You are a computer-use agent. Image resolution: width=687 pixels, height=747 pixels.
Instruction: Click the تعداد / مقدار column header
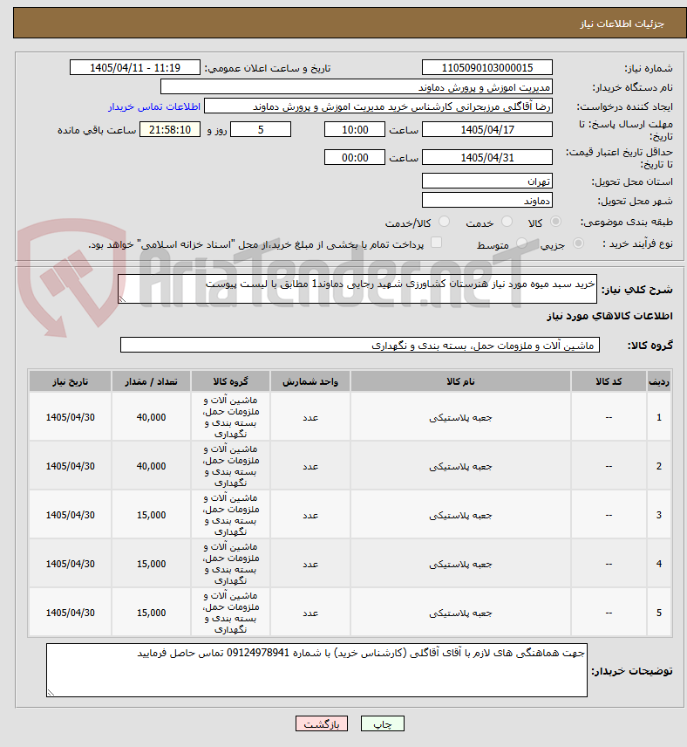(151, 381)
